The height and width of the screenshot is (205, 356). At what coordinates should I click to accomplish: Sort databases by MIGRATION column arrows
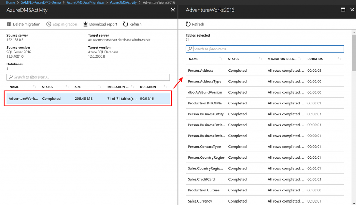[133, 87]
